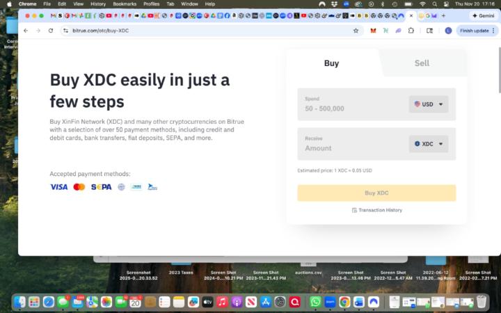Open Apple Music from the Dock
Screen dimensions: 501x313
[222, 302]
